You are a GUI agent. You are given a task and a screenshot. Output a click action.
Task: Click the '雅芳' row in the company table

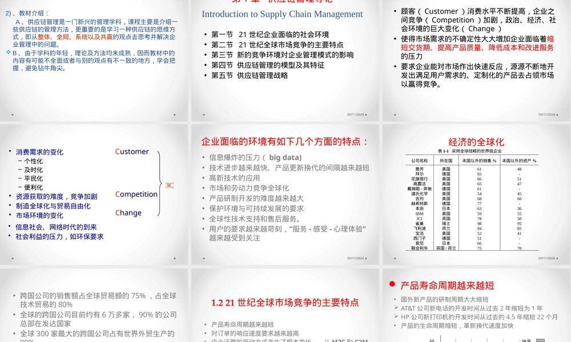pos(472,169)
